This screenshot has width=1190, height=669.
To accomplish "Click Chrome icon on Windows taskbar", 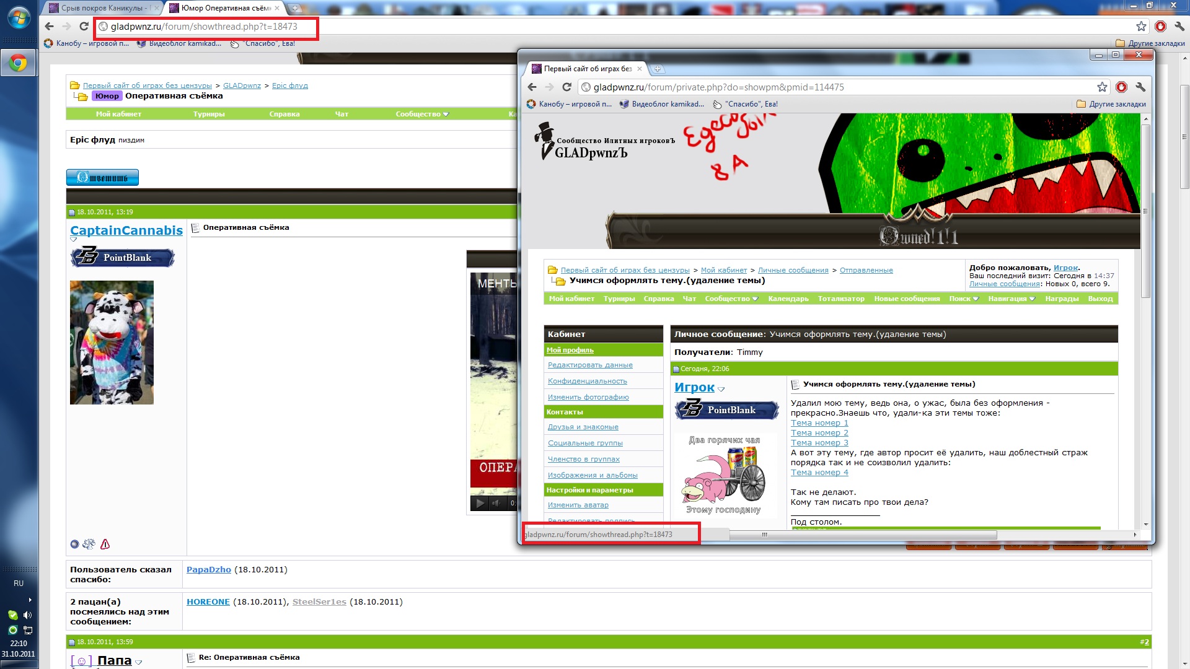I will 18,63.
